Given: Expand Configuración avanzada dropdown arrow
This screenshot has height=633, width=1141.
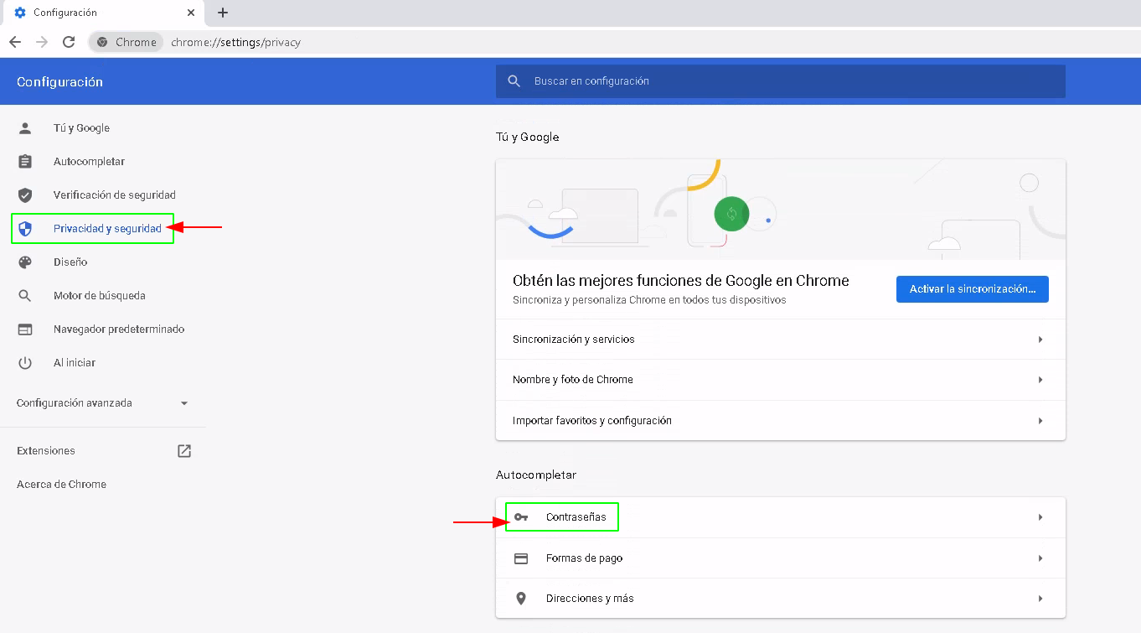Looking at the screenshot, I should (x=184, y=403).
